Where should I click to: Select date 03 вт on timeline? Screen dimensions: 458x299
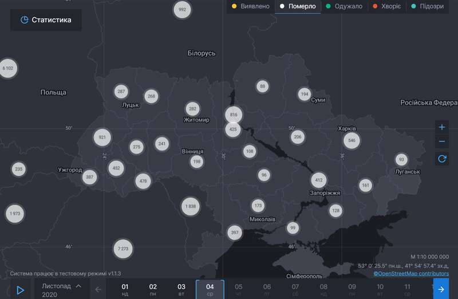coord(181,289)
